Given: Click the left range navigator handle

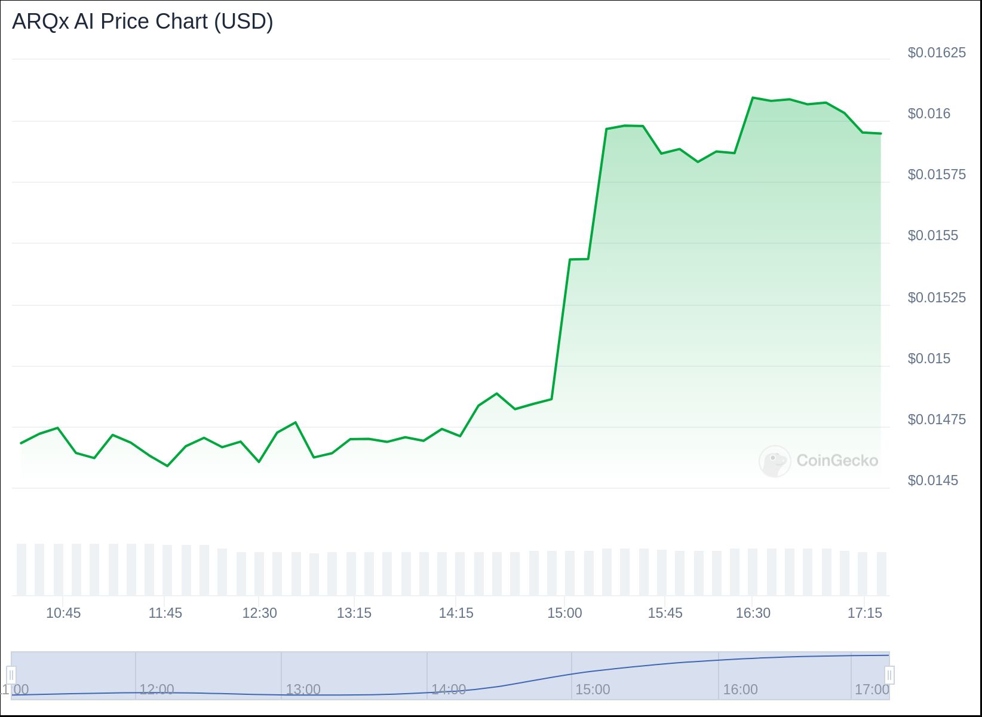Looking at the screenshot, I should 11,676.
